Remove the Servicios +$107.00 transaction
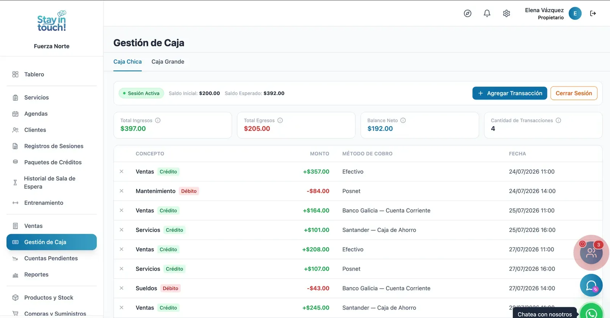Viewport: 610px width, 318px height. click(x=122, y=269)
